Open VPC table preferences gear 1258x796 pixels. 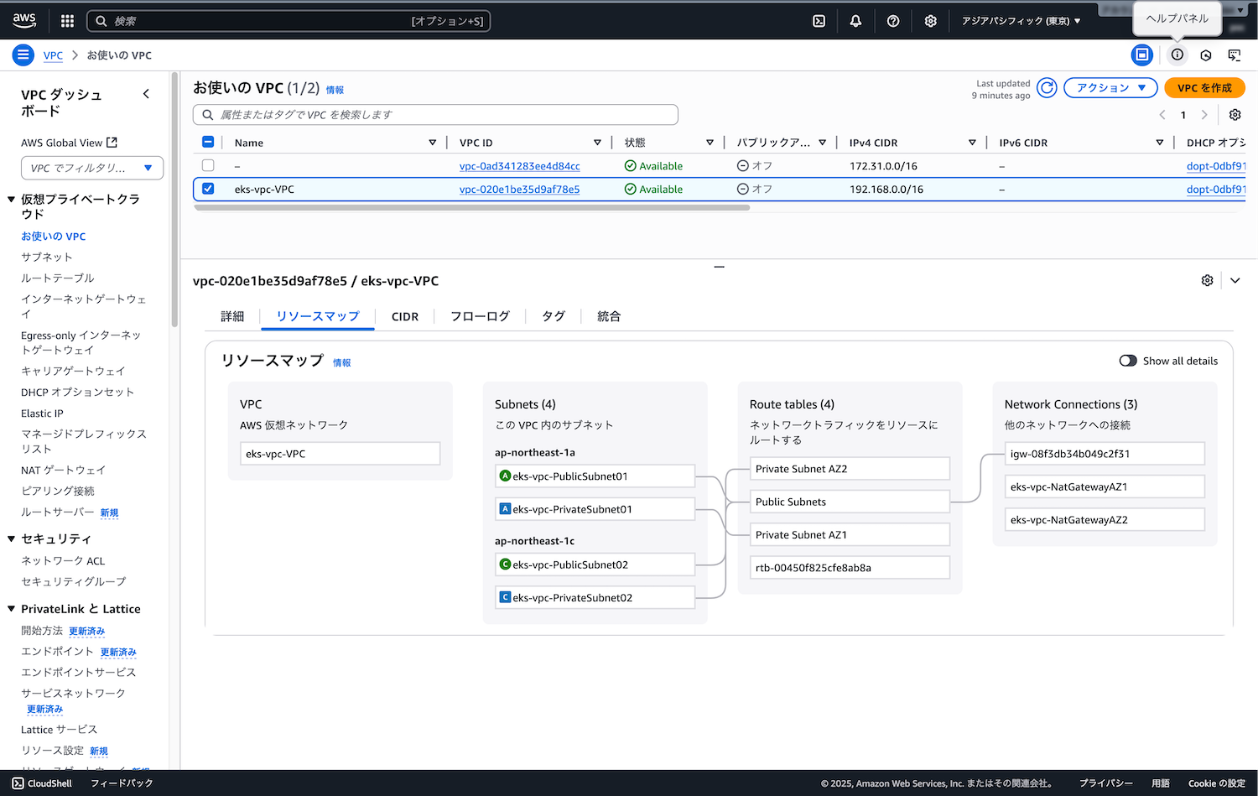[1235, 115]
